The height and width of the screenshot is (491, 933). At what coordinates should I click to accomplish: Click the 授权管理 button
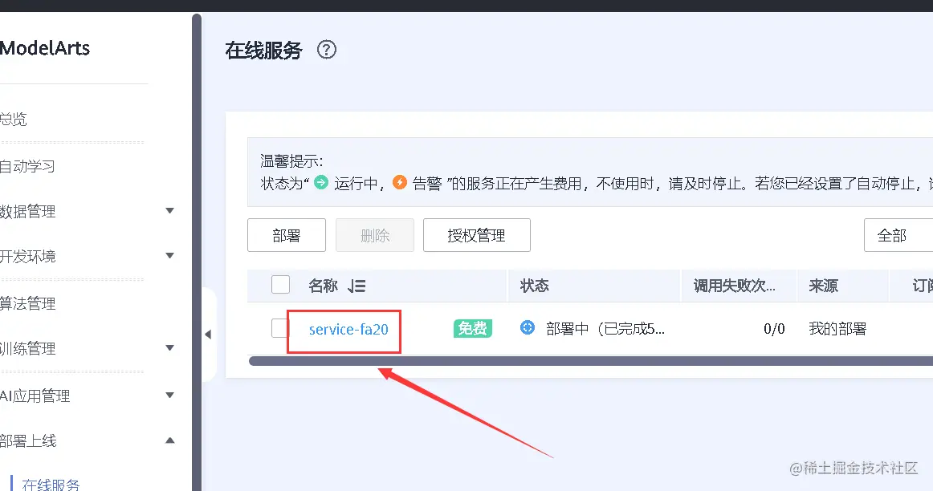point(477,235)
